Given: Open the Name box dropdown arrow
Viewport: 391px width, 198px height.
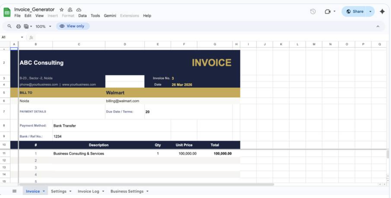Looking at the screenshot, I should (22, 37).
